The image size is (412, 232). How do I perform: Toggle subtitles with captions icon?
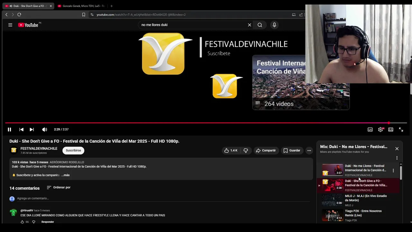tap(370, 130)
